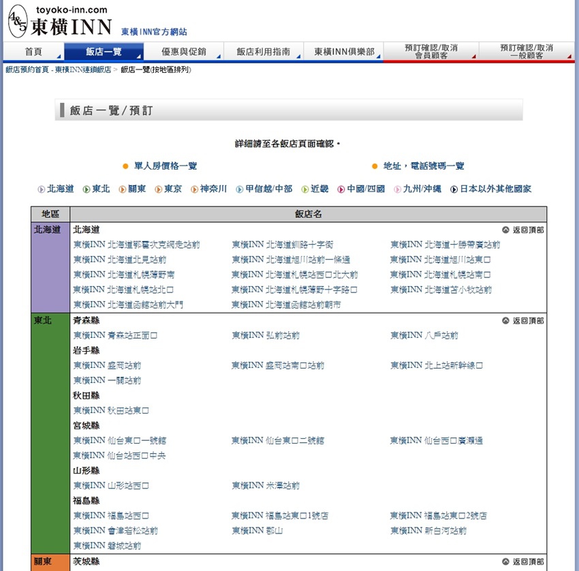This screenshot has height=571, width=579.
Task: Jump to 九州/沖繩 region anchor link
Action: [422, 189]
